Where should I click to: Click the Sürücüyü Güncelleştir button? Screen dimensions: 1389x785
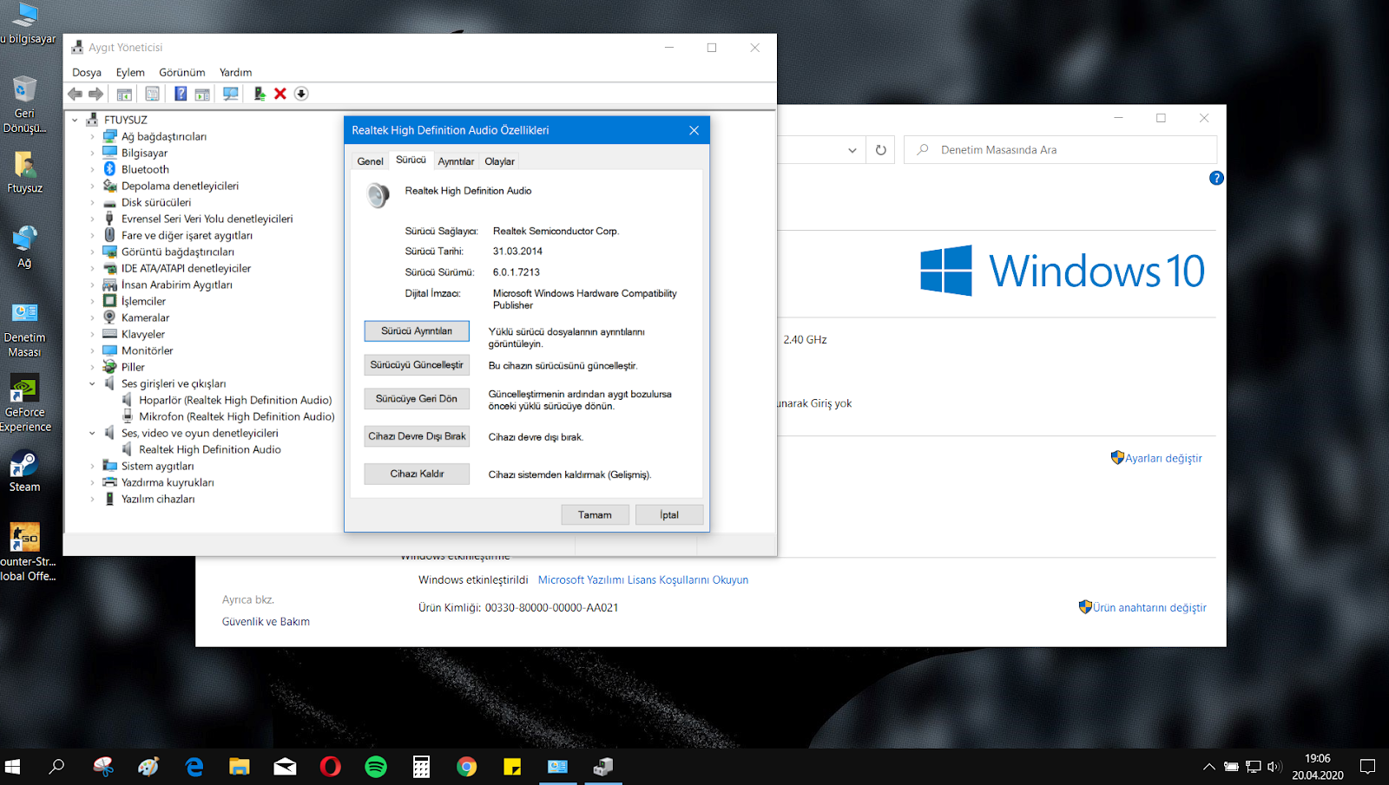(x=417, y=365)
